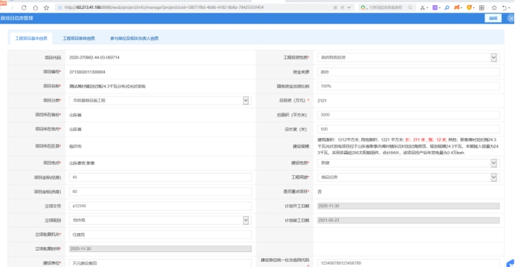515x267 pixels.
Task: Open browser settings sun-shaped icon
Action: tap(494, 7)
